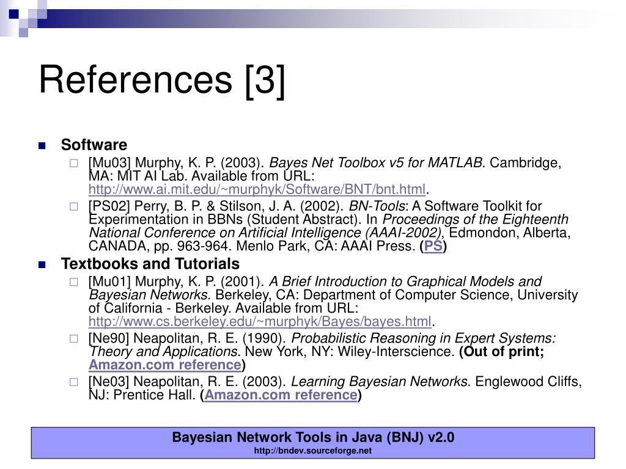Click the [Ne90] Neapolitan 1990 entry
The height and width of the screenshot is (469, 626).
(322, 351)
